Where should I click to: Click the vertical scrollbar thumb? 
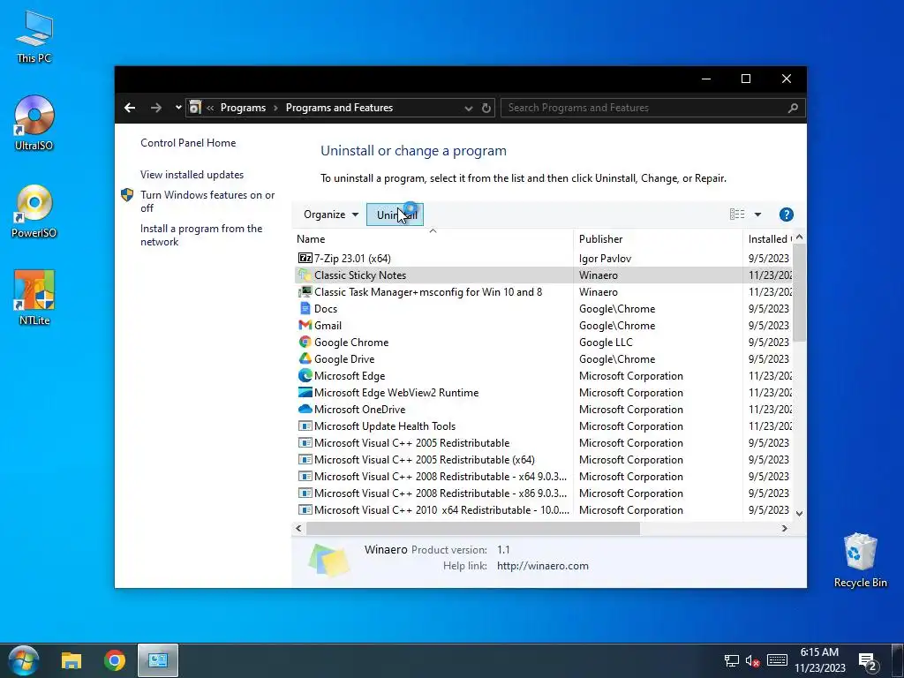[x=799, y=292]
